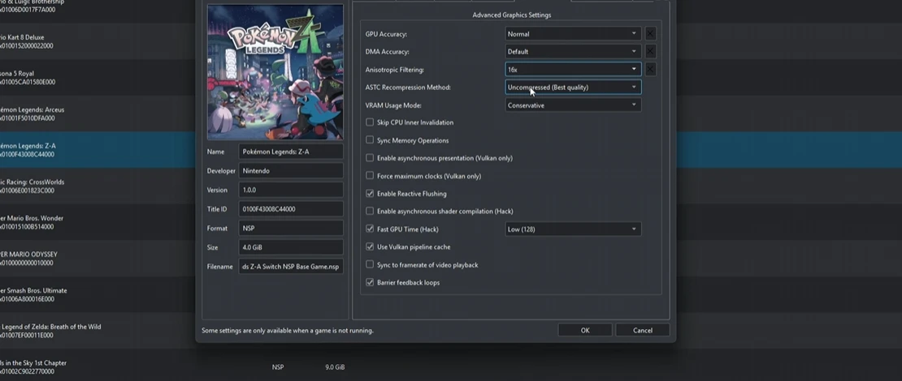
Task: Open the VRAM Usage Mode combo box
Action: [x=572, y=105]
